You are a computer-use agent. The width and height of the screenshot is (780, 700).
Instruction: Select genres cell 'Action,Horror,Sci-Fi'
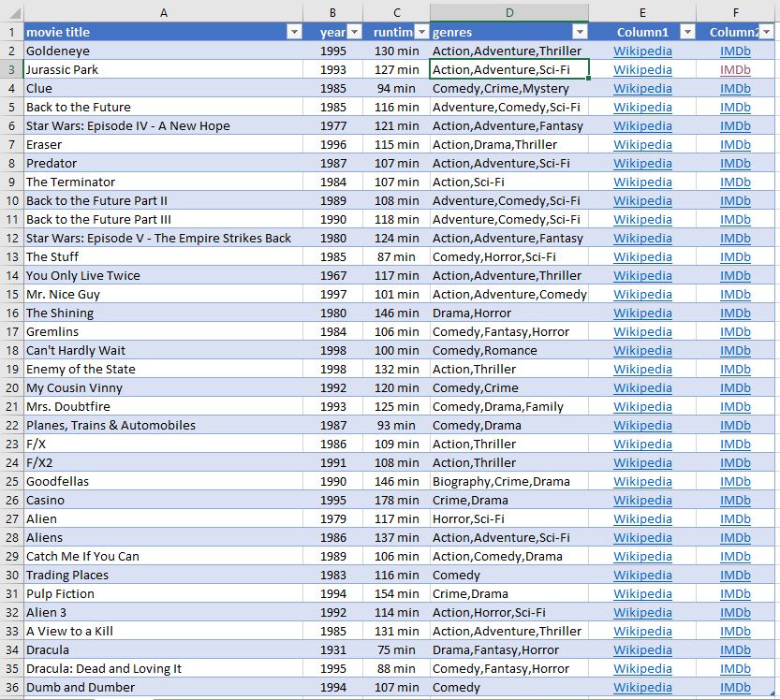click(x=508, y=612)
